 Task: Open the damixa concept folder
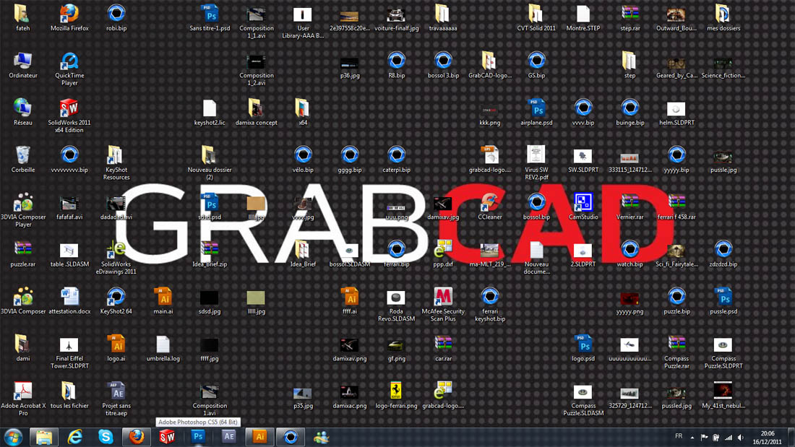tap(256, 112)
